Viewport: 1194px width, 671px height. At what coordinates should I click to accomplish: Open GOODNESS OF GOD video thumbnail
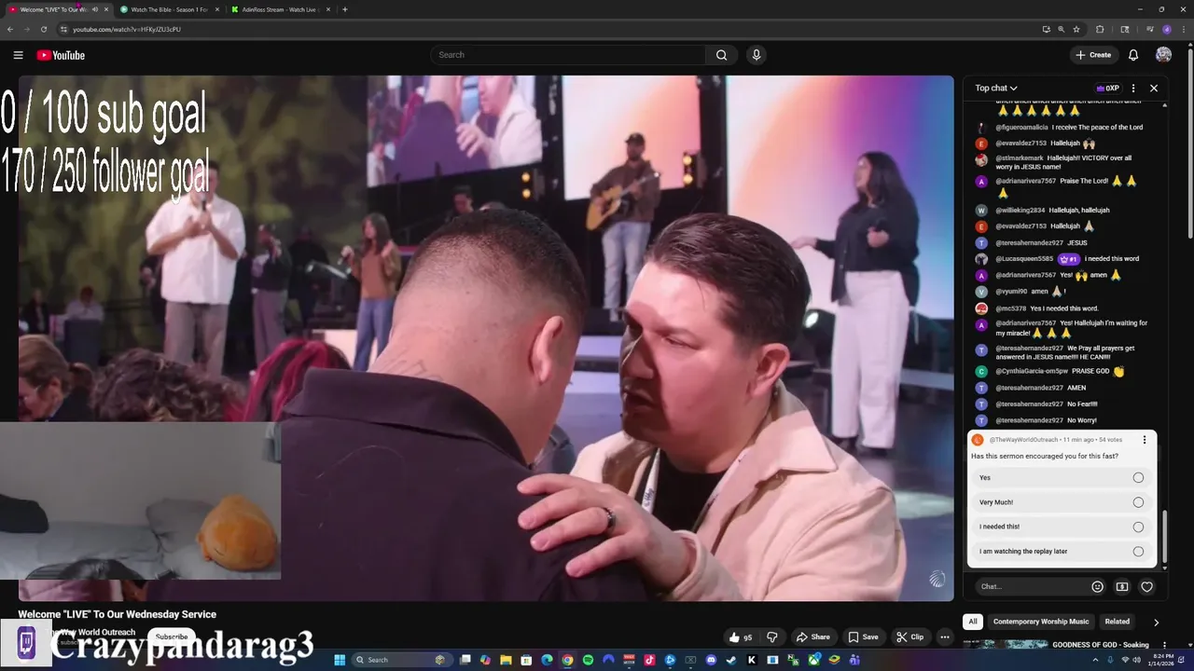pos(1006,644)
